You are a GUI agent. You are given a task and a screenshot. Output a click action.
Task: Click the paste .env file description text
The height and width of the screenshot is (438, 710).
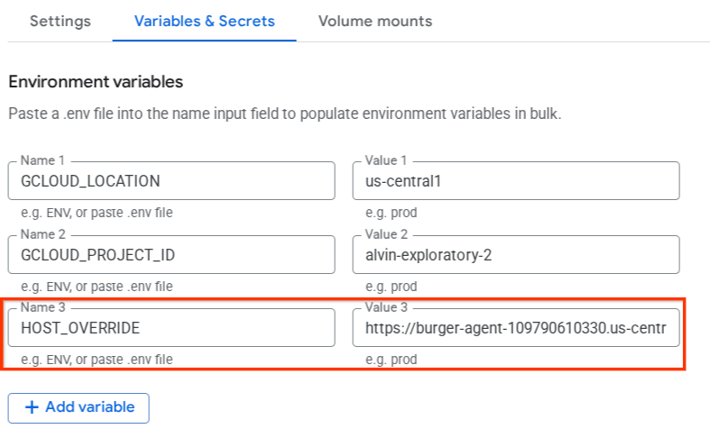click(x=285, y=114)
